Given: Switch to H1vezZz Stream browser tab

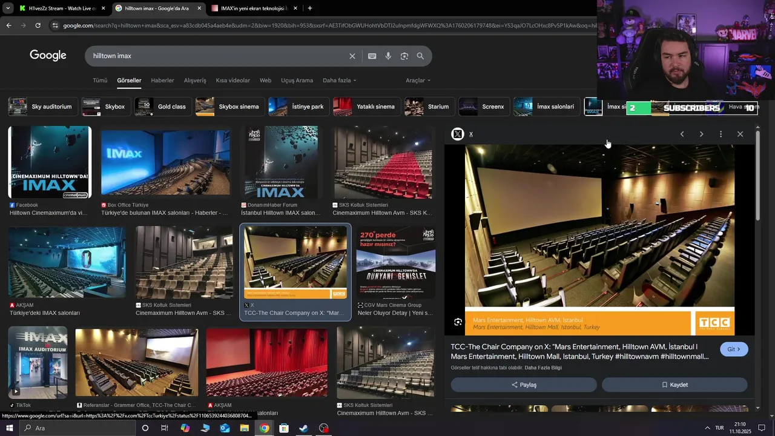Looking at the screenshot, I should point(61,8).
